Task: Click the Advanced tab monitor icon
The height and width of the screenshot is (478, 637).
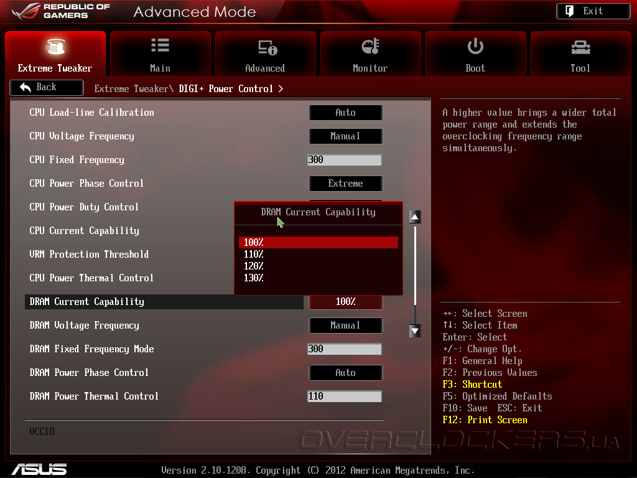Action: (267, 47)
